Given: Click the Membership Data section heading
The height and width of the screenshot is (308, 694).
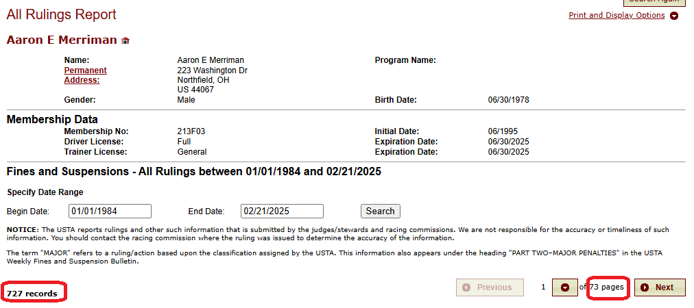Looking at the screenshot, I should coord(52,119).
